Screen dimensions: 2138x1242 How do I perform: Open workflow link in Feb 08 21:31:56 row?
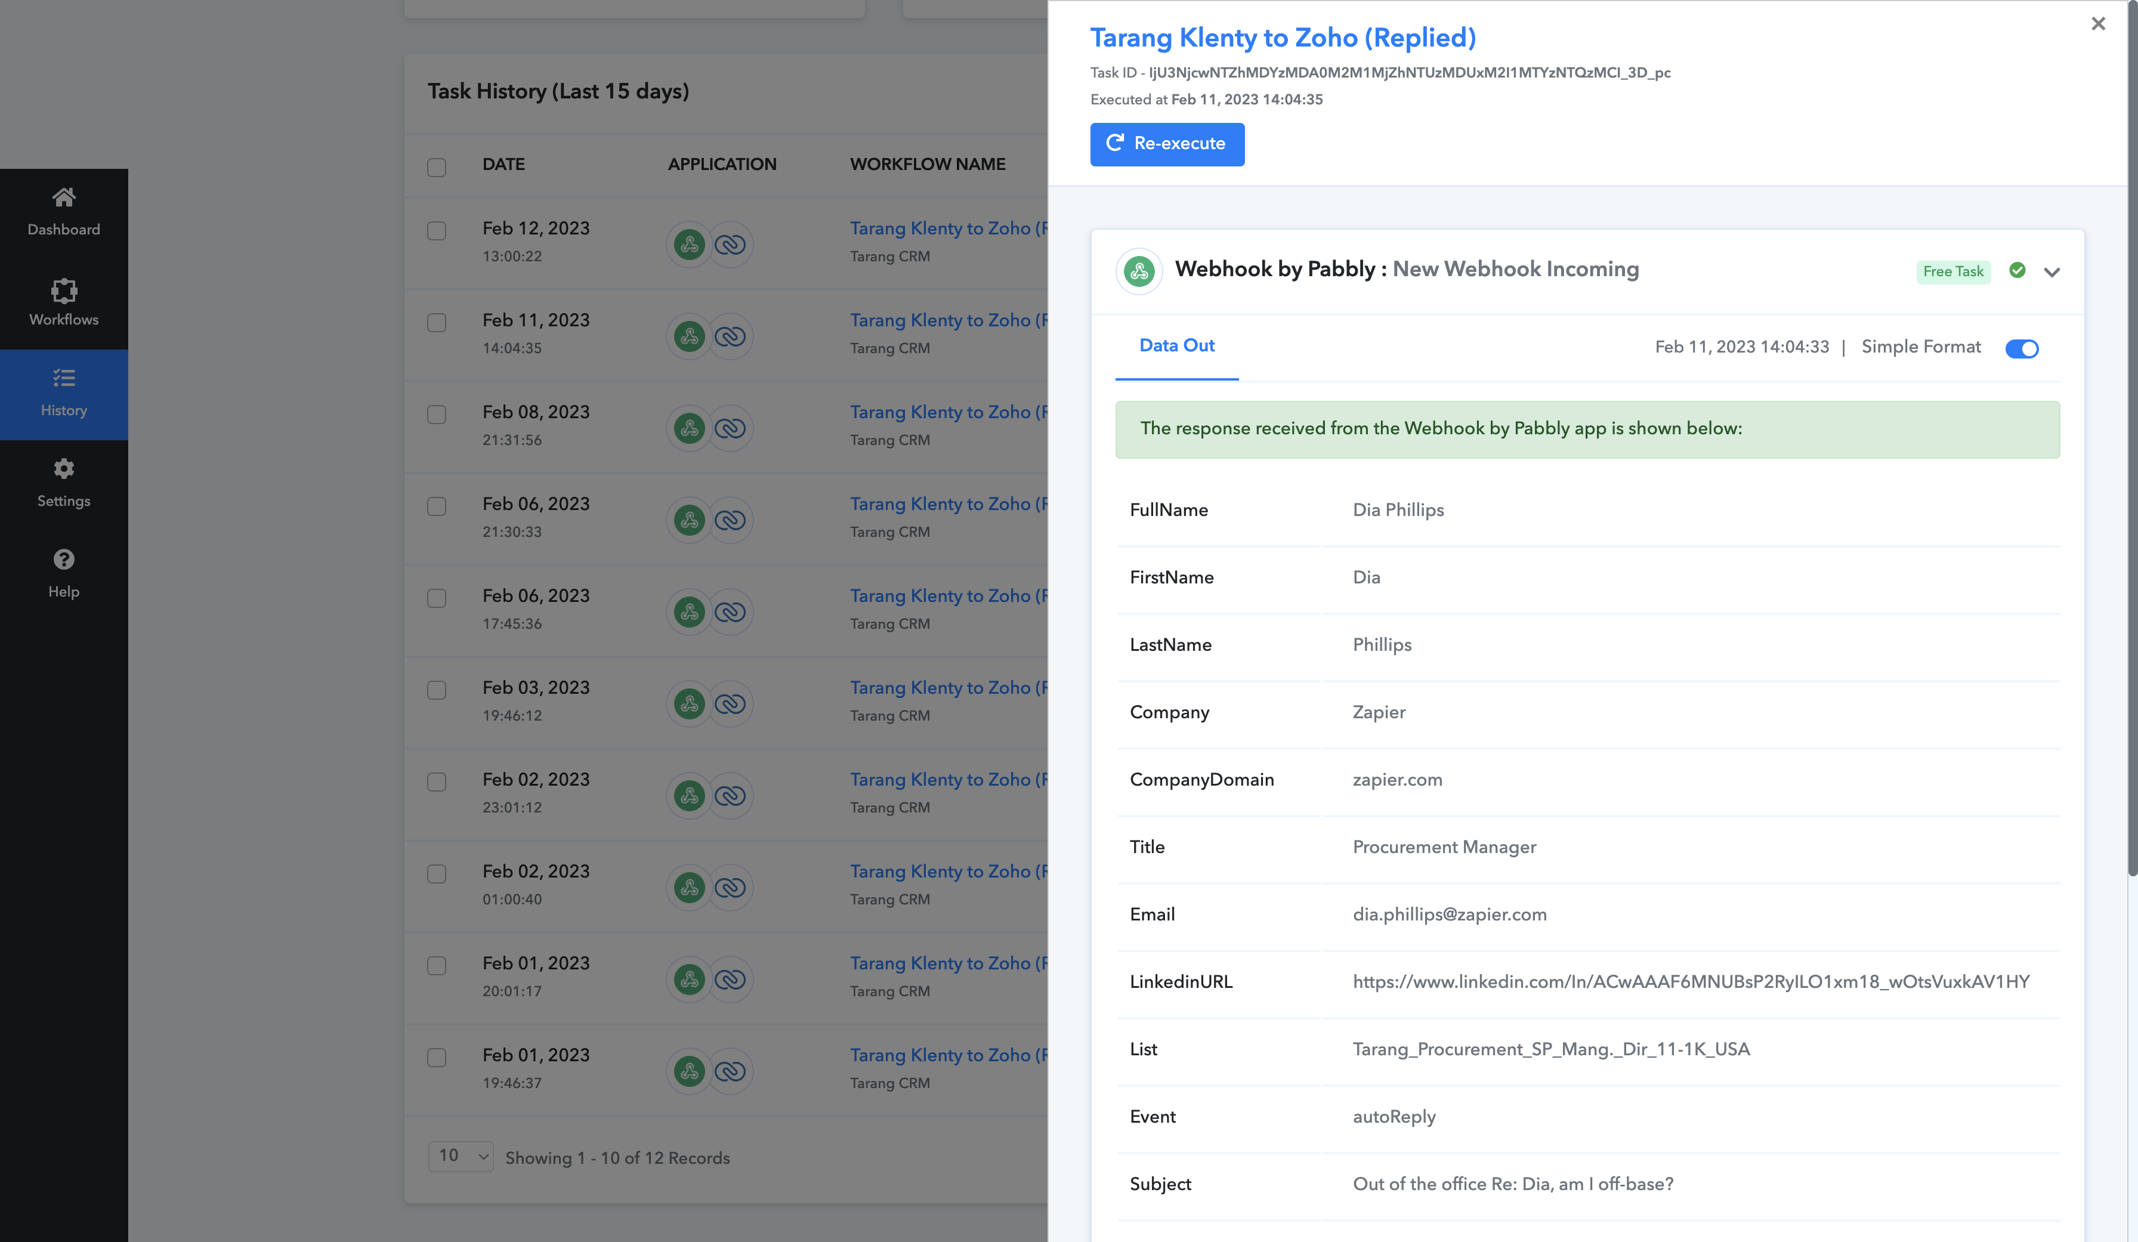coord(948,412)
